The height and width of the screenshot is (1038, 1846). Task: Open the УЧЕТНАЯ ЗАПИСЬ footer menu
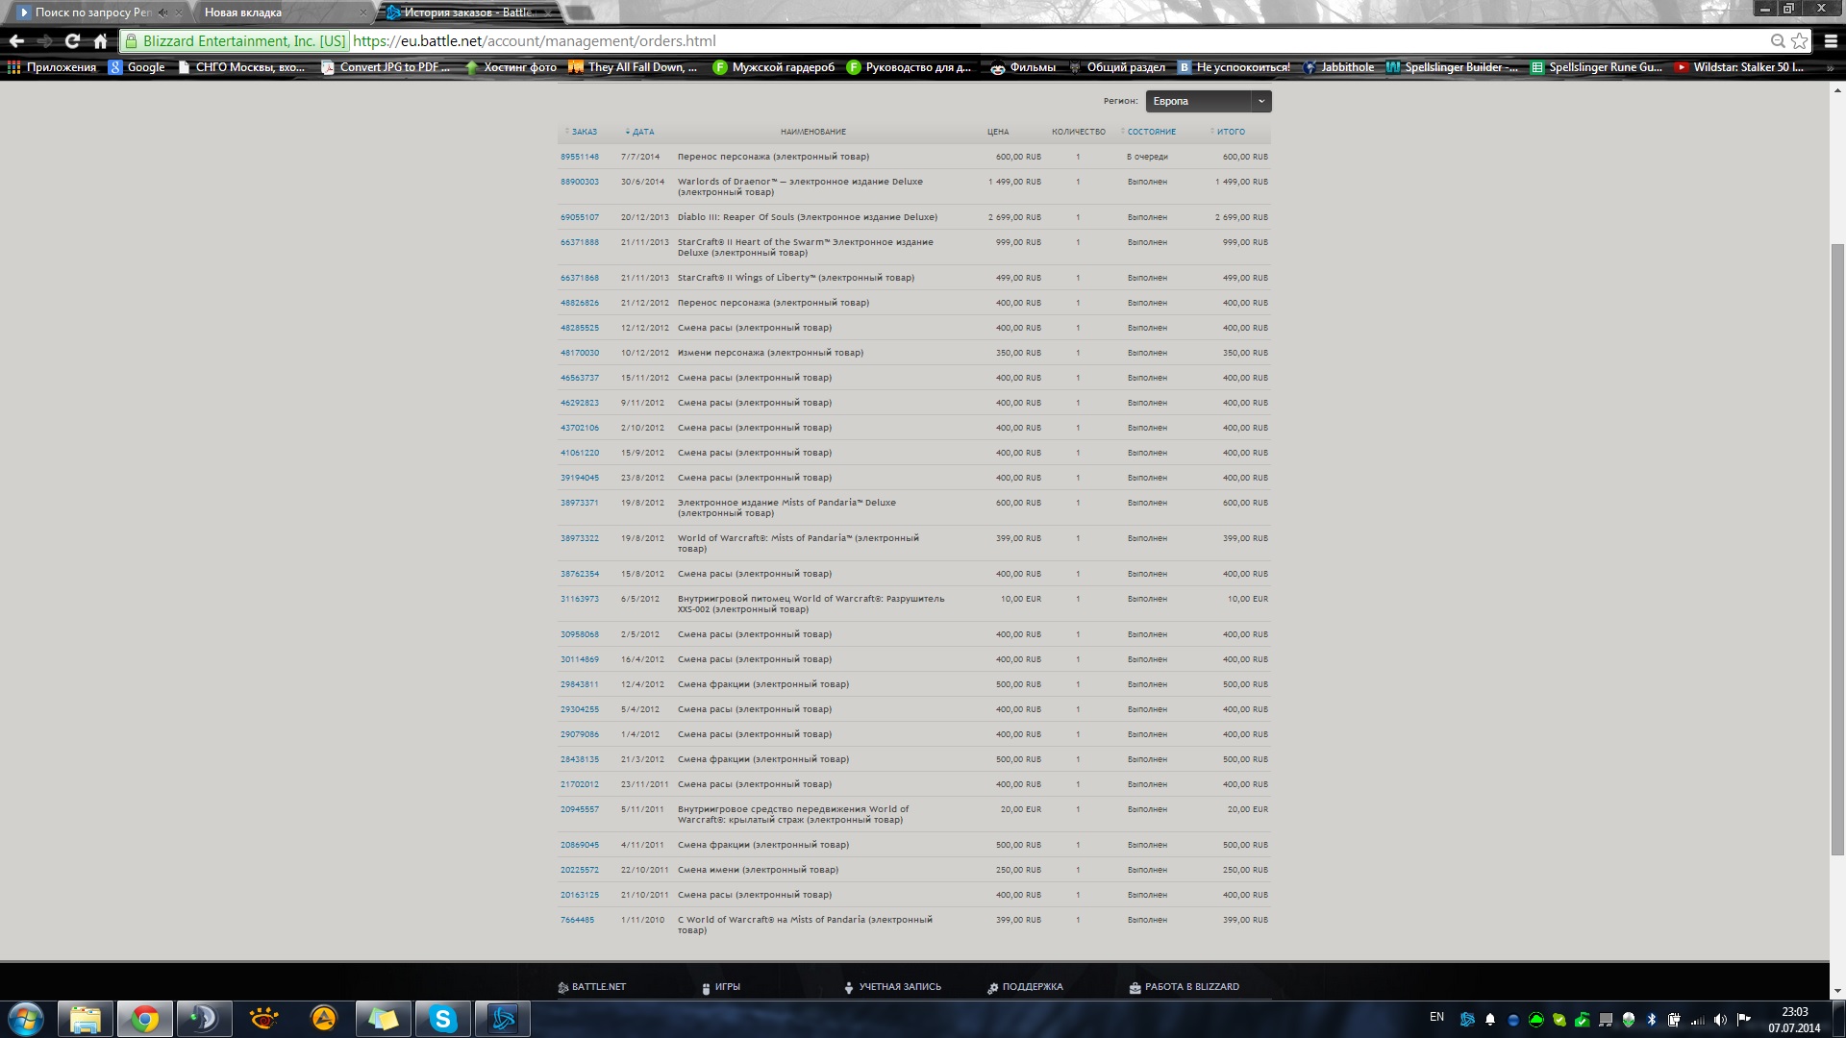tap(893, 987)
